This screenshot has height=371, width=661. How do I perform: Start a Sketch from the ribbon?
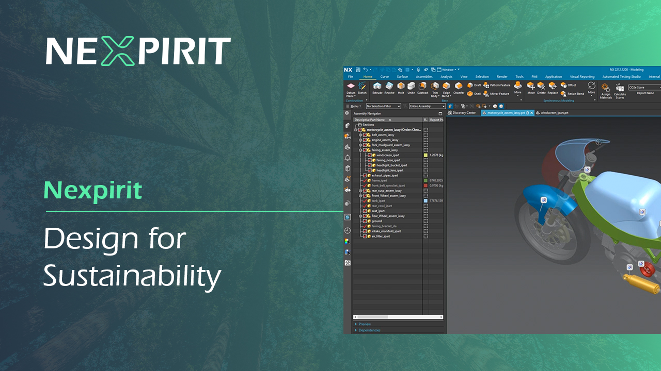[362, 88]
